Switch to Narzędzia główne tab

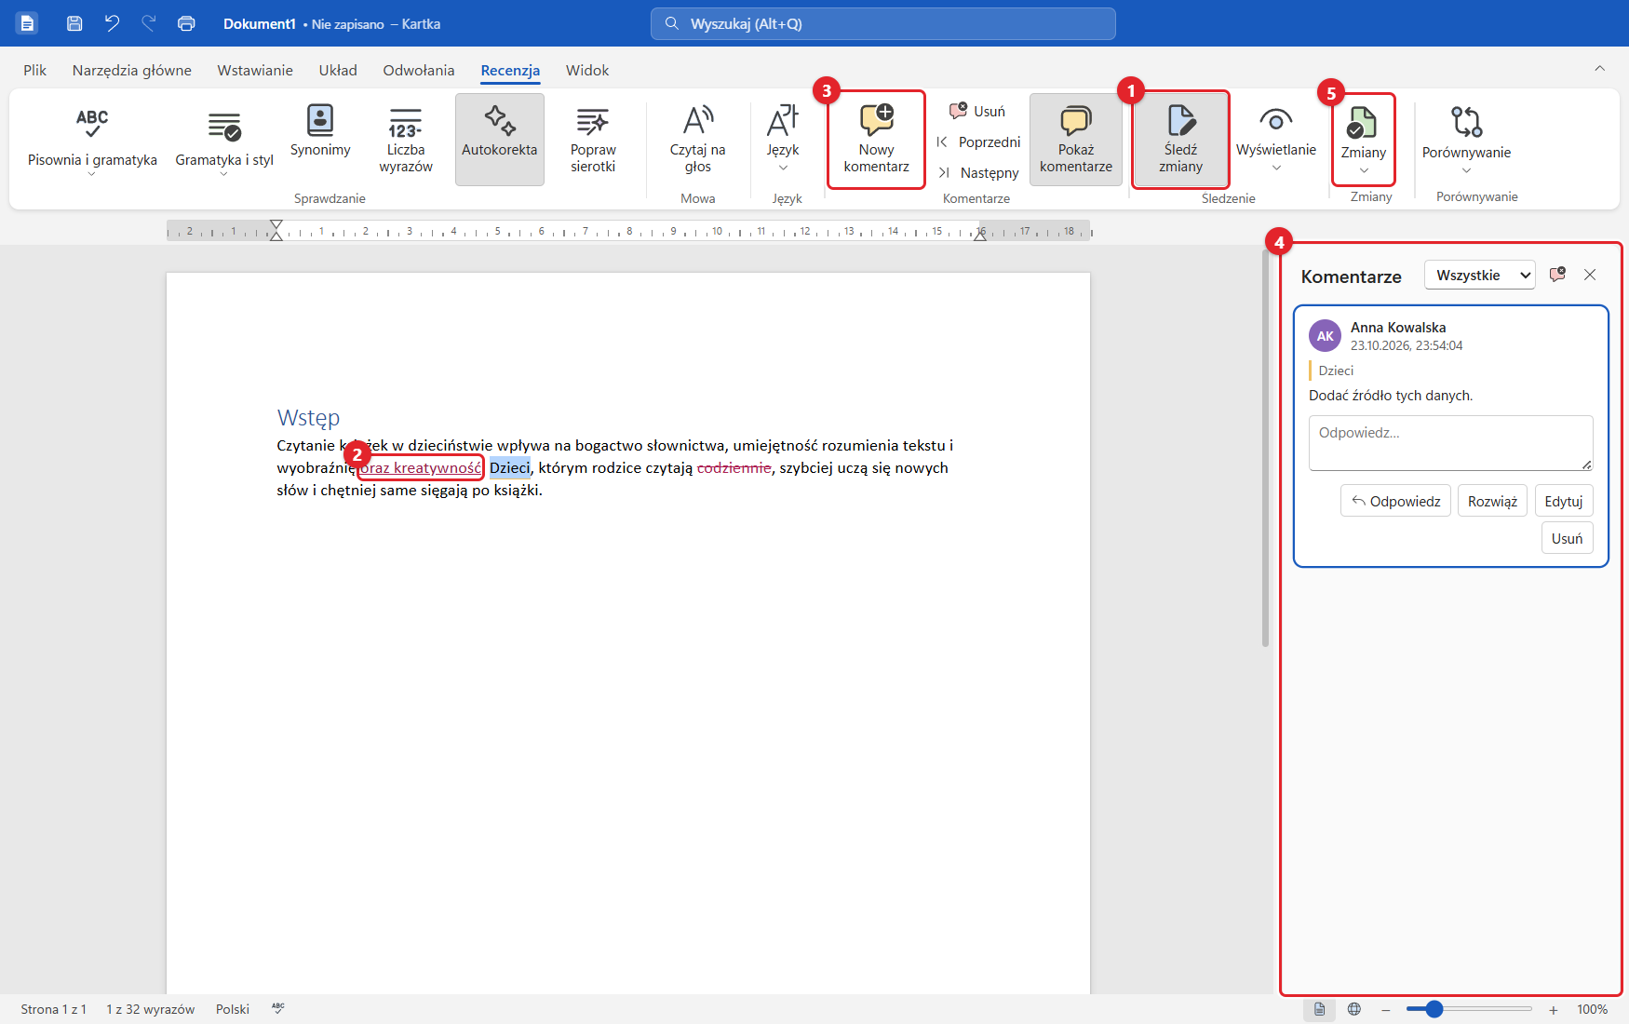pos(132,70)
